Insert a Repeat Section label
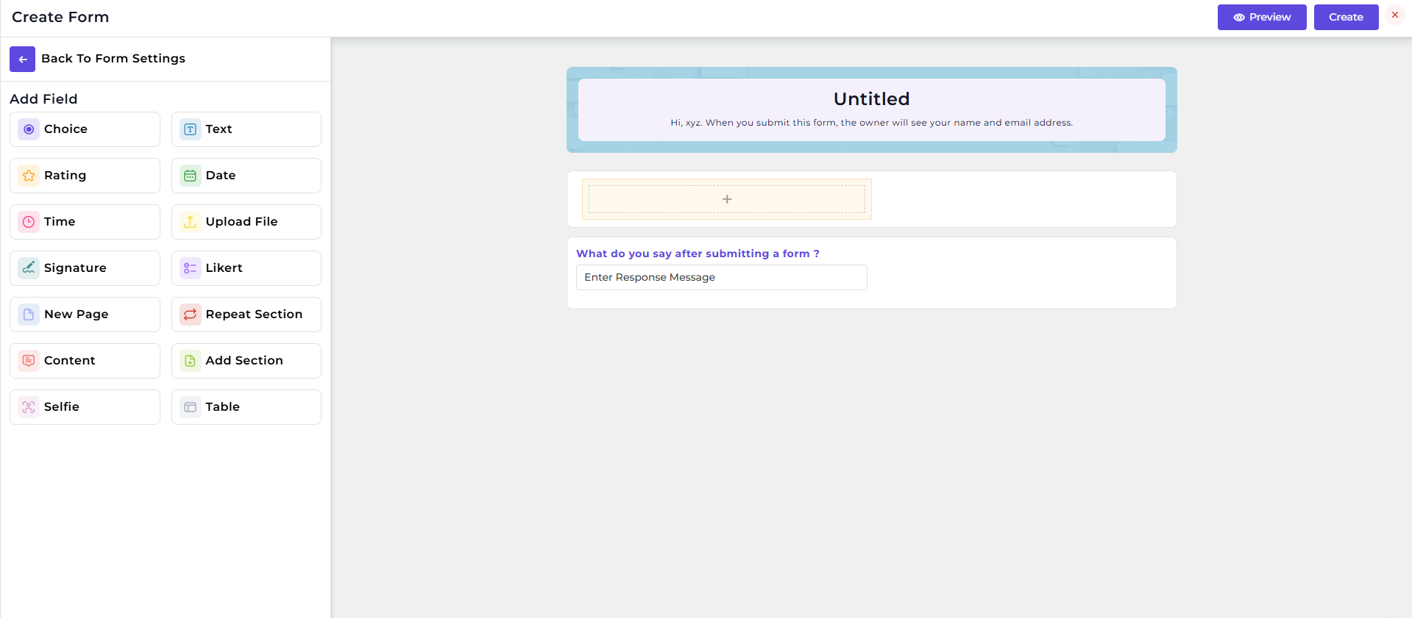Image resolution: width=1412 pixels, height=618 pixels. (x=254, y=315)
